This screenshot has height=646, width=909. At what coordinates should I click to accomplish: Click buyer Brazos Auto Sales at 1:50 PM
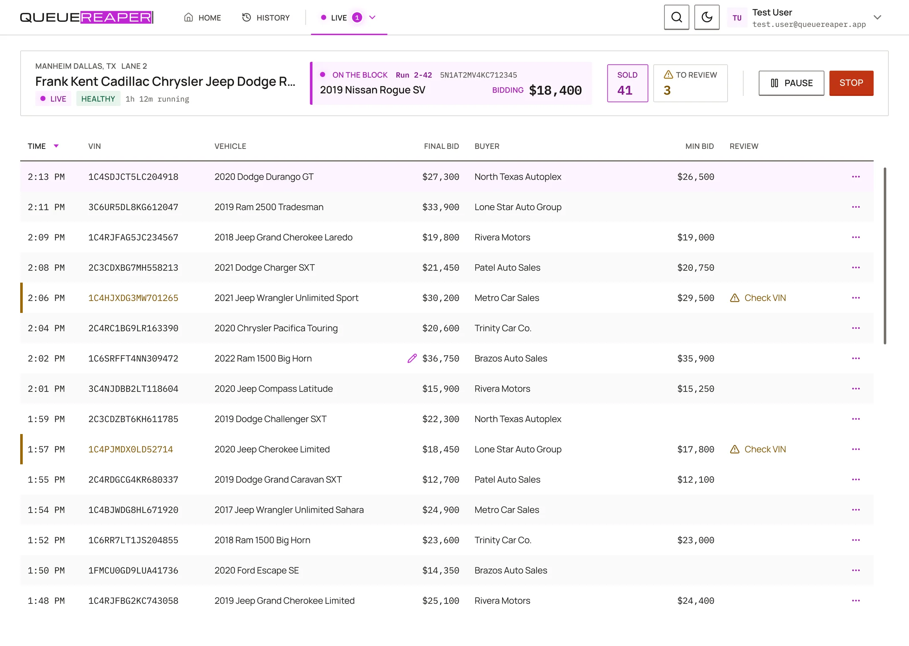point(511,570)
